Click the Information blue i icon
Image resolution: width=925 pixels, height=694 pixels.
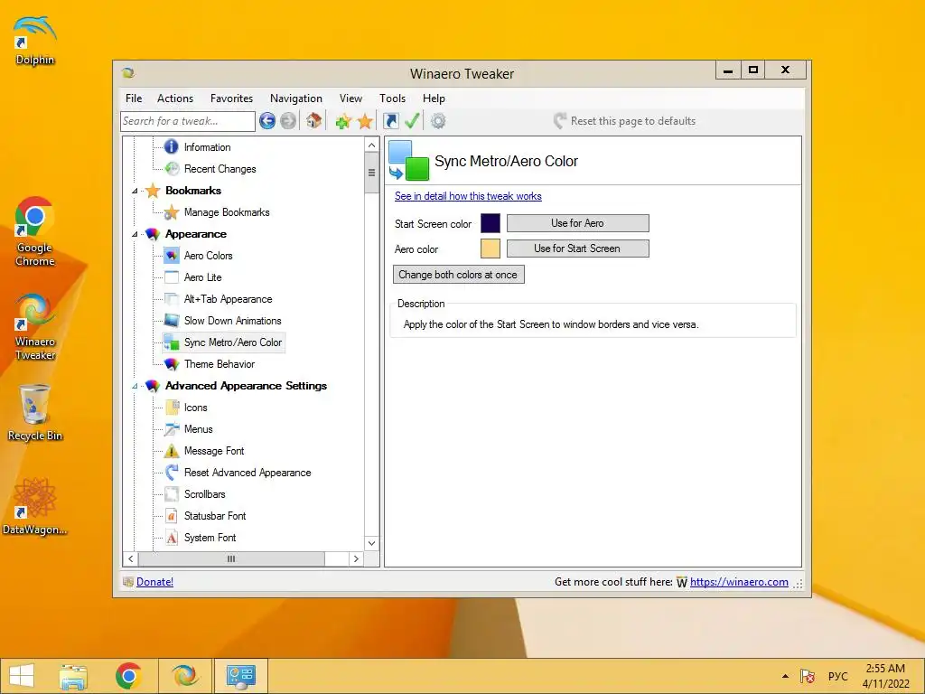tap(171, 146)
